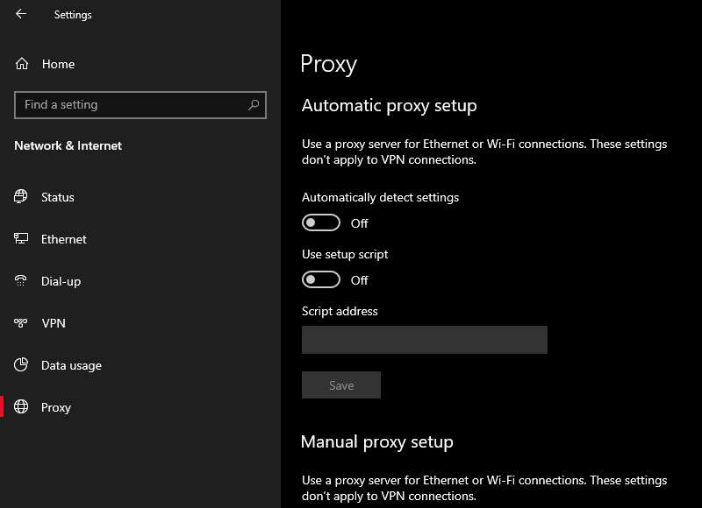Select the VPN icon in the sidebar
This screenshot has width=702, height=508.
pos(20,323)
